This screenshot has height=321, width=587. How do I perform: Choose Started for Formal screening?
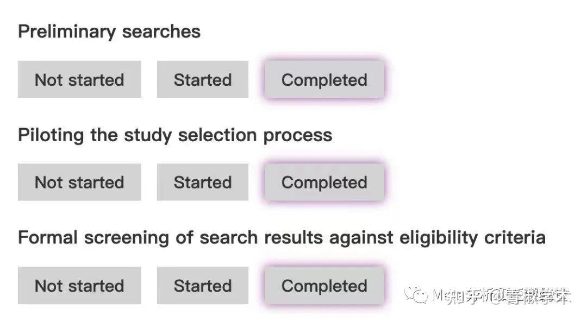[x=202, y=285]
